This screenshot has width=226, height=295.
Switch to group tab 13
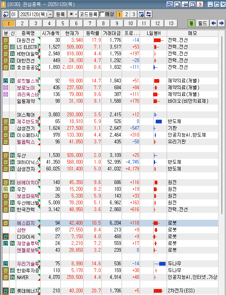coord(171,23)
